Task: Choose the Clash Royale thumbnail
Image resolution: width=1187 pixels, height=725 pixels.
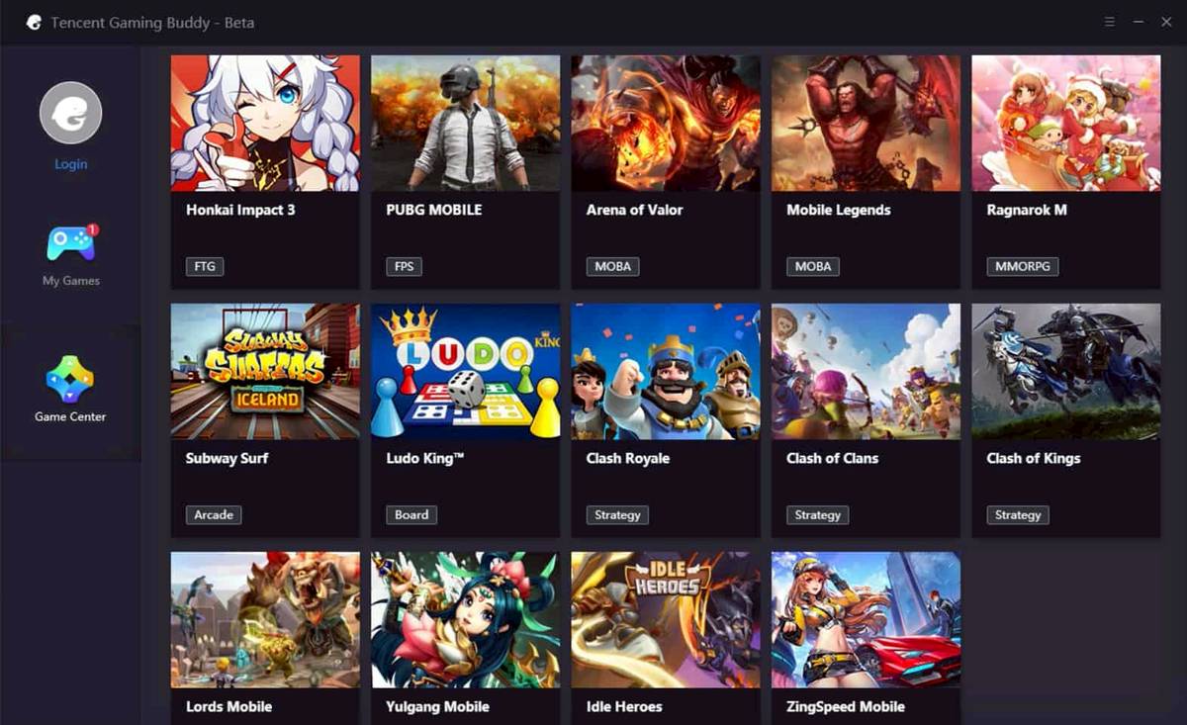Action: point(666,371)
